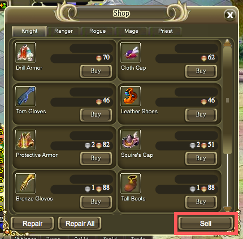The width and height of the screenshot is (243, 239).
Task: Open the Mage equipment tab
Action: (x=131, y=31)
